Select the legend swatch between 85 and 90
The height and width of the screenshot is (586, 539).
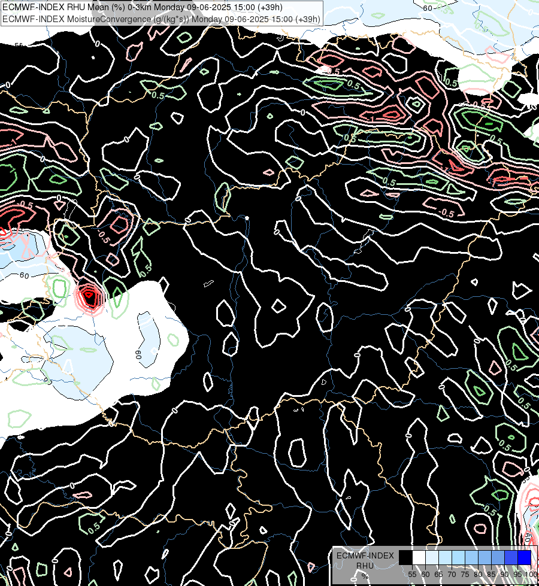(498, 558)
